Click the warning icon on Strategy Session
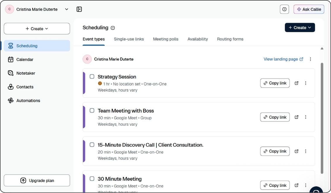This screenshot has width=331, height=193. [100, 84]
